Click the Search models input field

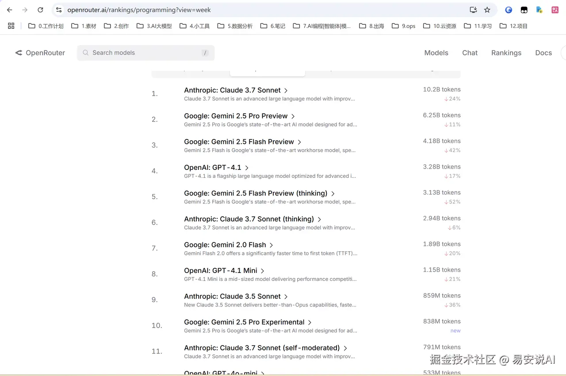(146, 53)
